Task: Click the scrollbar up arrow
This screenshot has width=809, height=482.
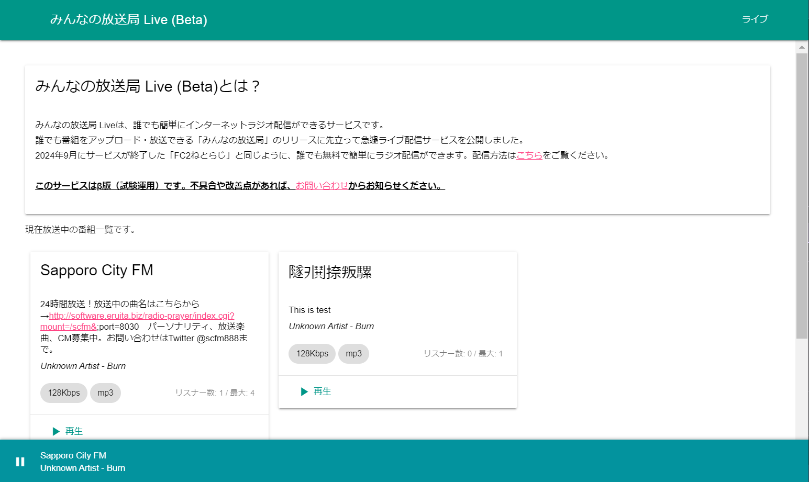Action: click(802, 47)
